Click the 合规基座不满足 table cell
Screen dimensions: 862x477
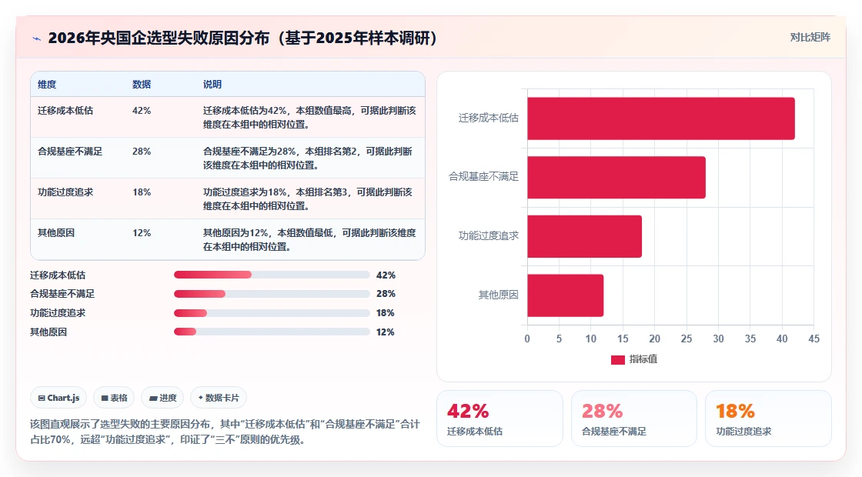click(70, 151)
